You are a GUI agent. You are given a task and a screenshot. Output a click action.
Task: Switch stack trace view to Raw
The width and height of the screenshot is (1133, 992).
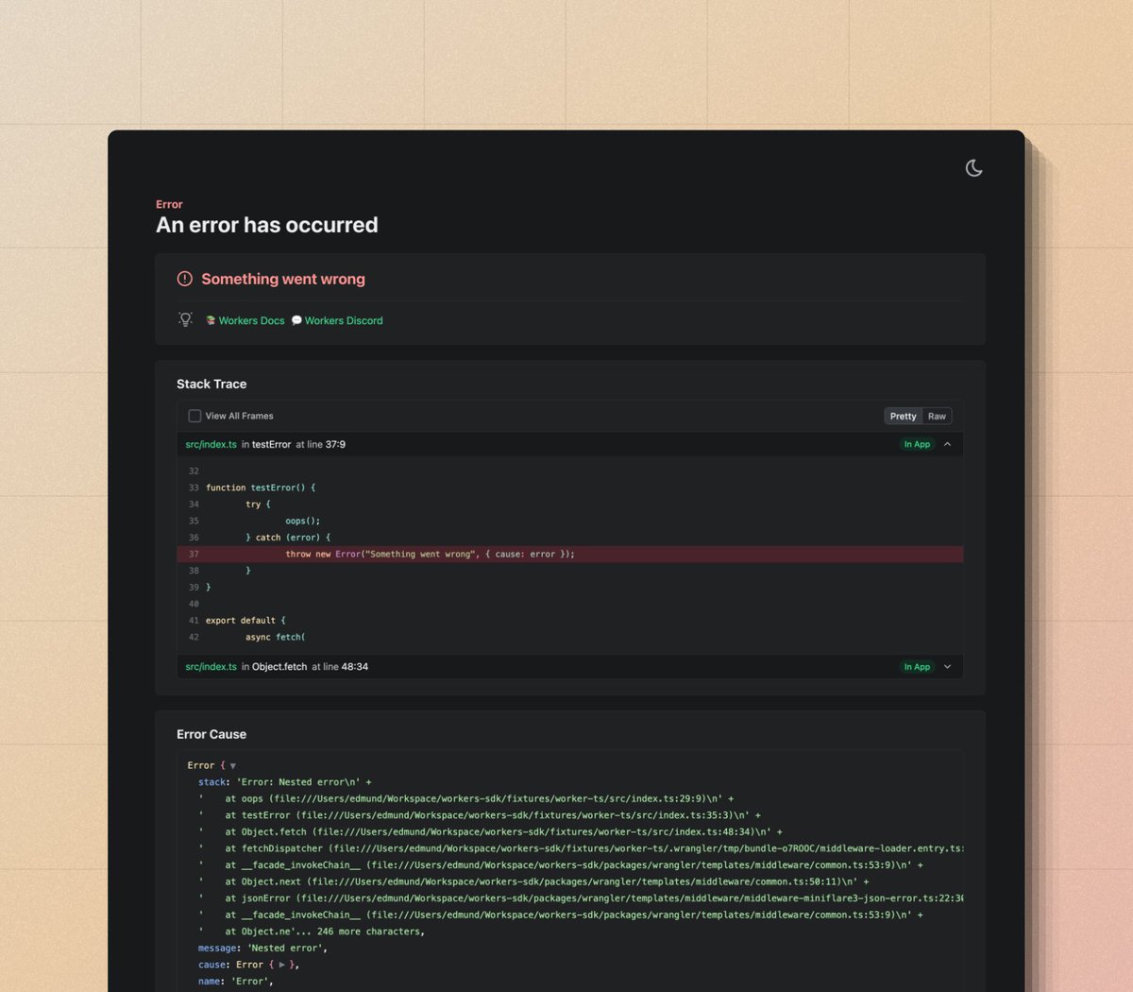(936, 416)
